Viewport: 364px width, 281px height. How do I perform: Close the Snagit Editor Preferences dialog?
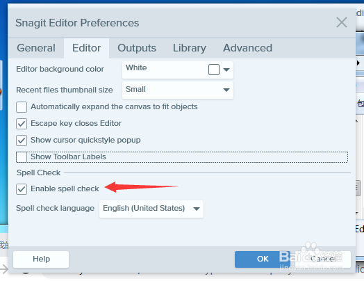(x=342, y=22)
